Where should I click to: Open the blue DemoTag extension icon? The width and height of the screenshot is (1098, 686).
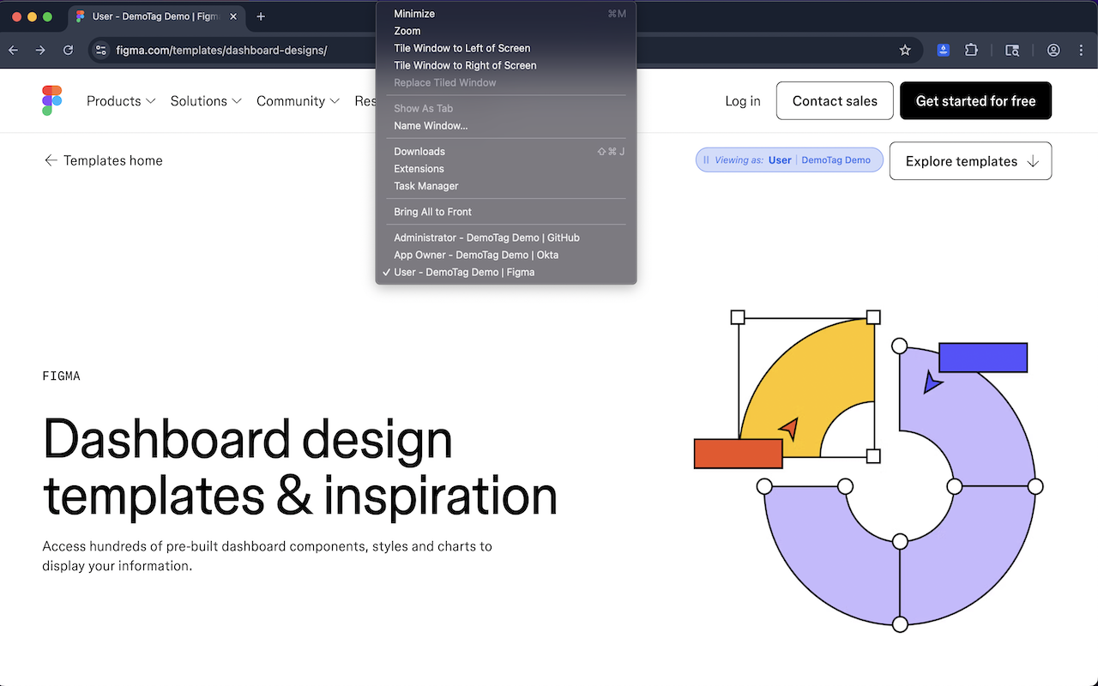point(944,51)
